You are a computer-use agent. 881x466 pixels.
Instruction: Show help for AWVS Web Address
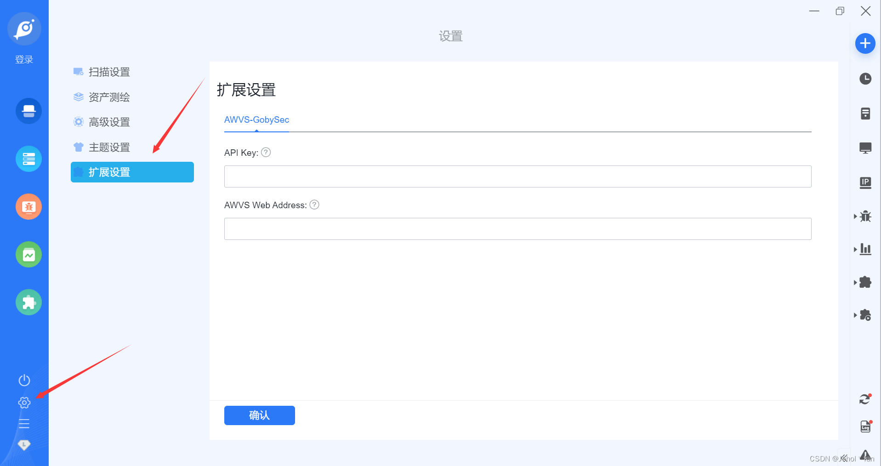[314, 205]
